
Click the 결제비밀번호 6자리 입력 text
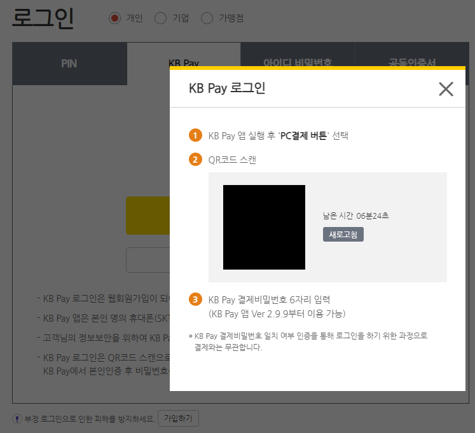point(269,299)
